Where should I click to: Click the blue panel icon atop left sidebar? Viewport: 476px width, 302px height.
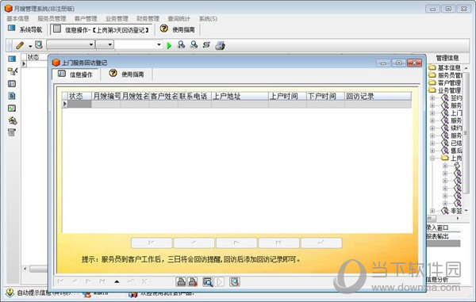[x=12, y=59]
